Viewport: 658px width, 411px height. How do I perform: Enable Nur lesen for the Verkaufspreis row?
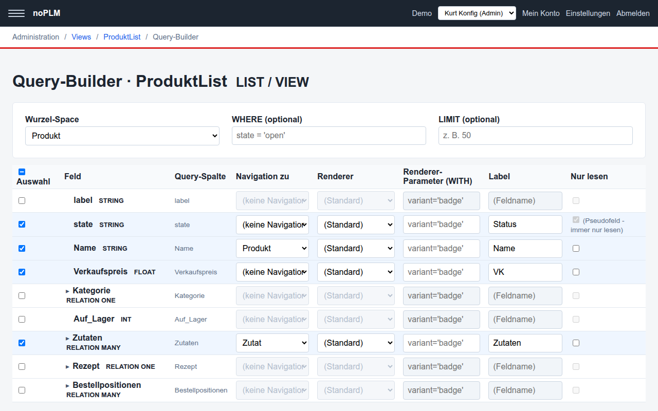coord(576,272)
